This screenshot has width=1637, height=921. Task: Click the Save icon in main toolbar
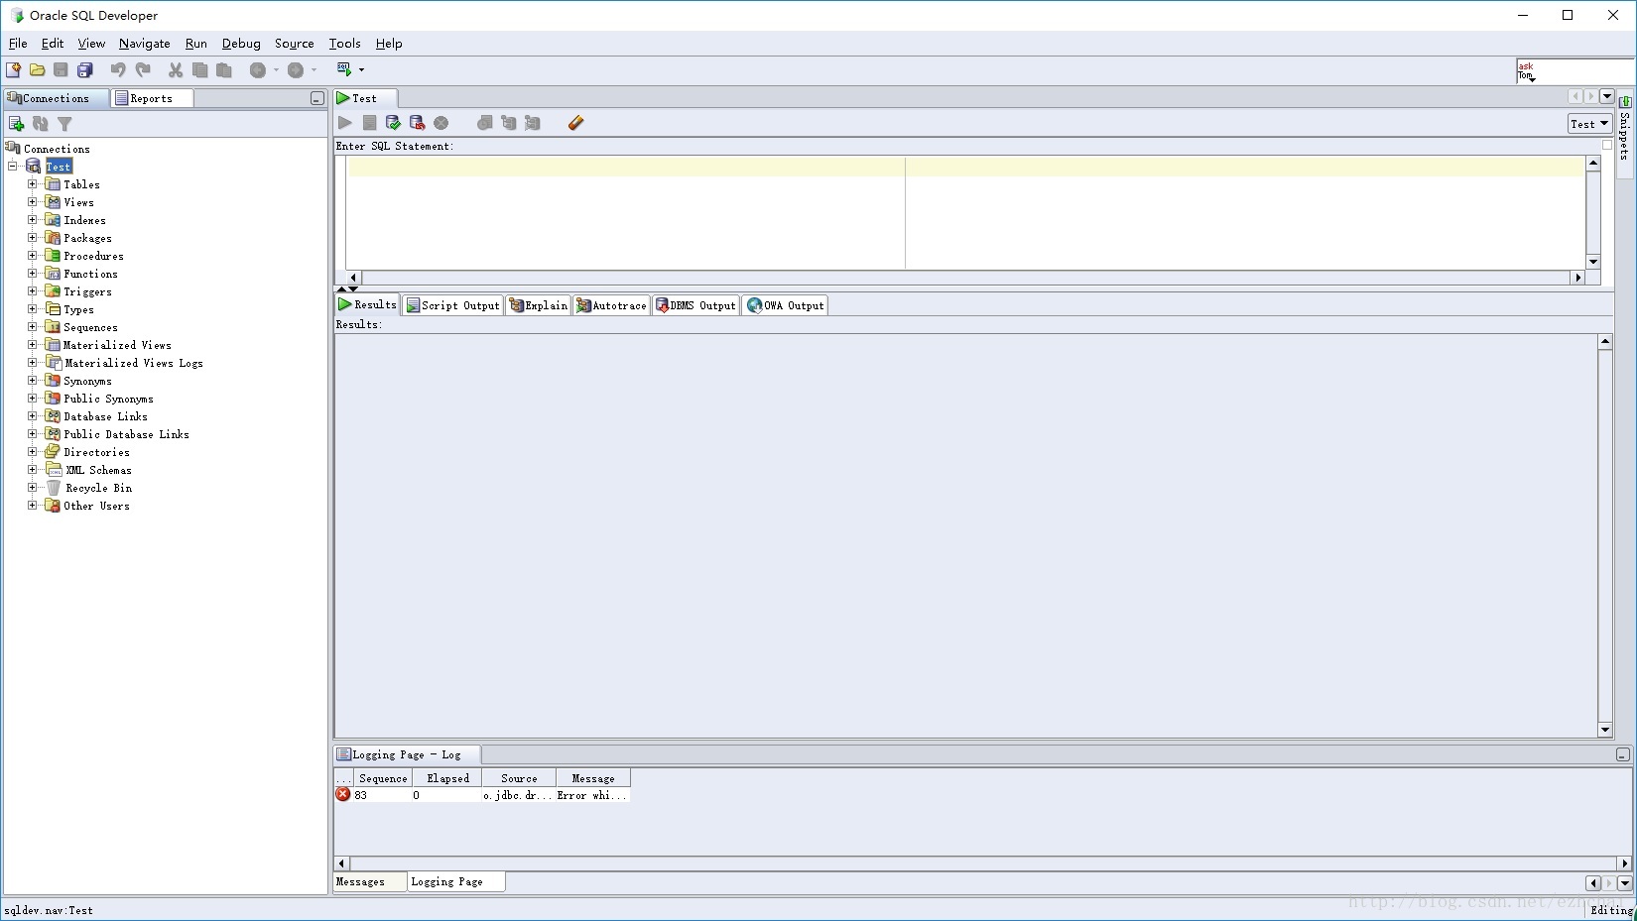coord(61,69)
